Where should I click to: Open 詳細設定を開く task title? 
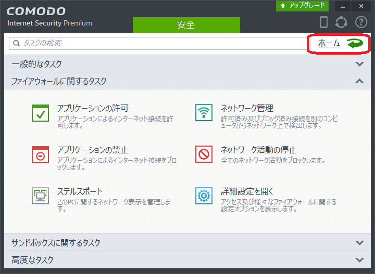(x=247, y=191)
